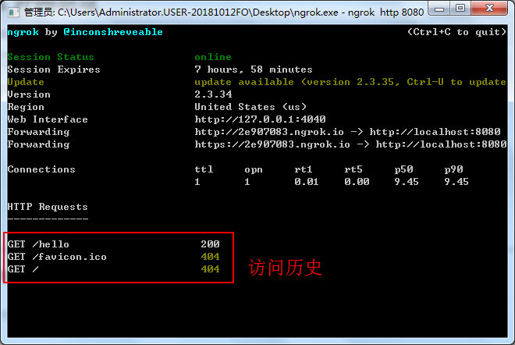The image size is (515, 345).
Task: Click the 'opn' column header
Action: point(254,170)
